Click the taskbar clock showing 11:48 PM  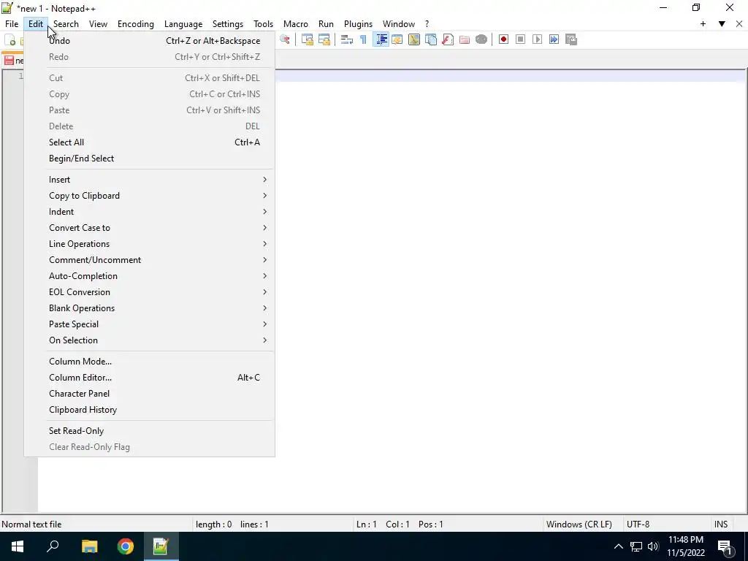[x=685, y=546]
